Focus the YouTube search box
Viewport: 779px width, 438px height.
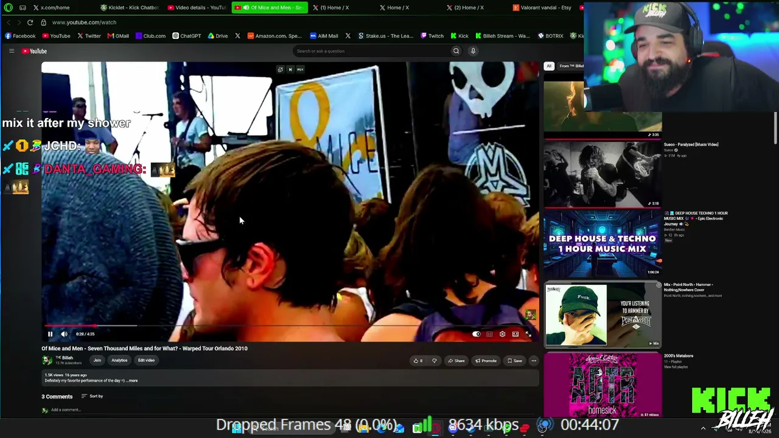point(371,51)
